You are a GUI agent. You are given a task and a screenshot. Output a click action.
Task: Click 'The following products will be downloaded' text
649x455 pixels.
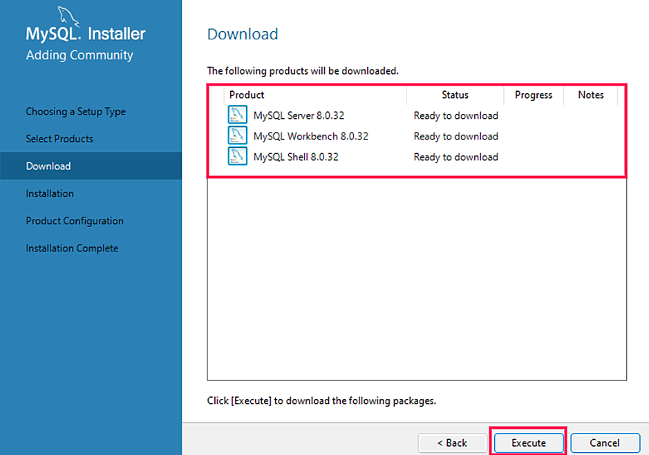point(303,70)
